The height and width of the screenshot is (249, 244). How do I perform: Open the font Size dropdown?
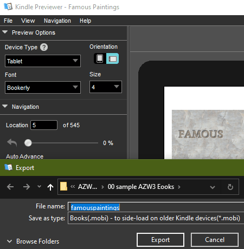[106, 87]
